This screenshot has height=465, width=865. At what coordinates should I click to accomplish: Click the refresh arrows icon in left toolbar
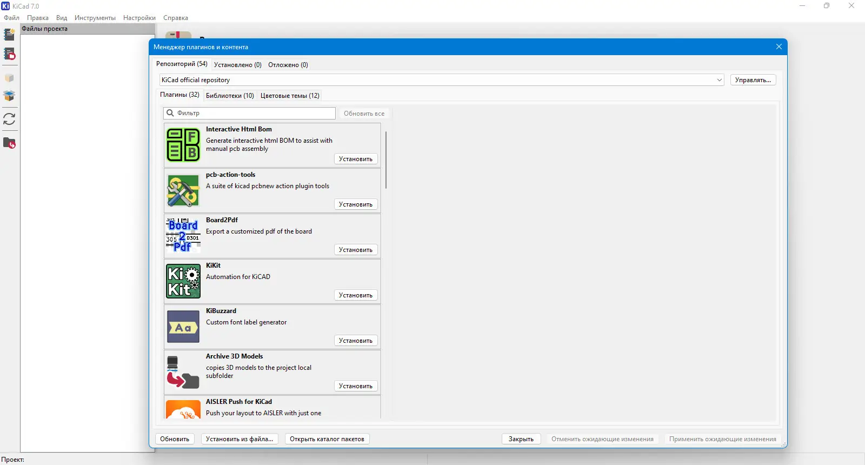9,119
